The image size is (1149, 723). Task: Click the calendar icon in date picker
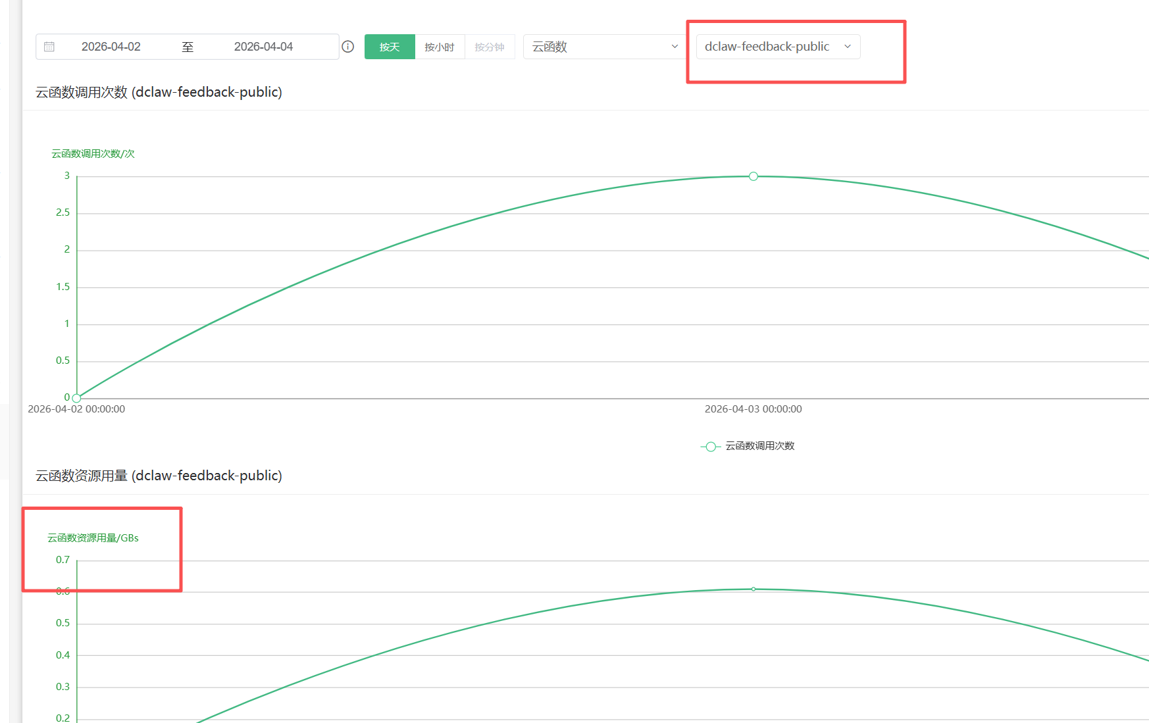coord(49,47)
